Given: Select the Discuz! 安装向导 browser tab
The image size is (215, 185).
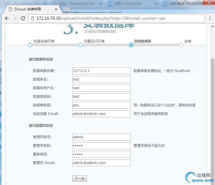Looking at the screenshot, I should (33, 9).
